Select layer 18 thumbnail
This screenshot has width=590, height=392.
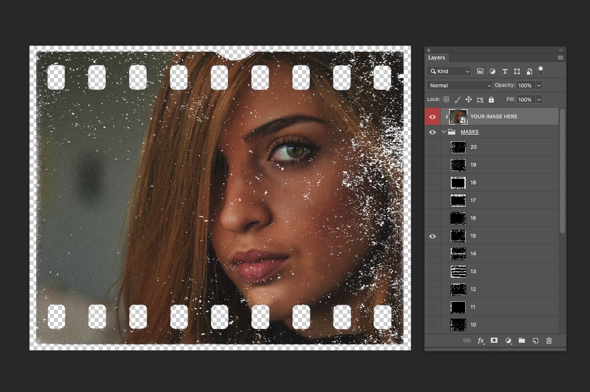(458, 182)
